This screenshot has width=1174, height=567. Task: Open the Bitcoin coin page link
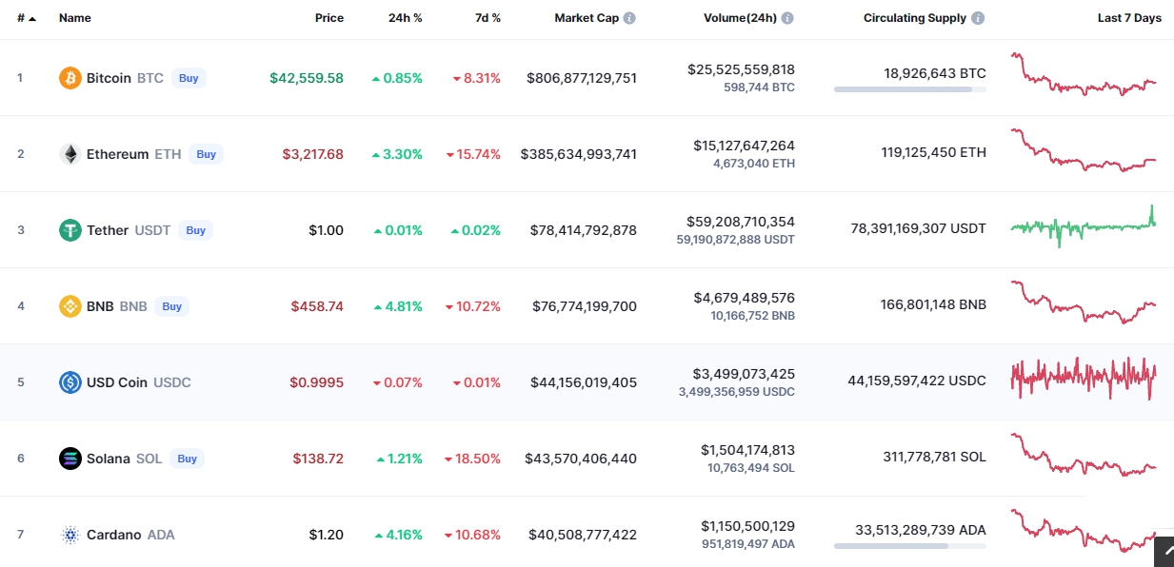109,78
